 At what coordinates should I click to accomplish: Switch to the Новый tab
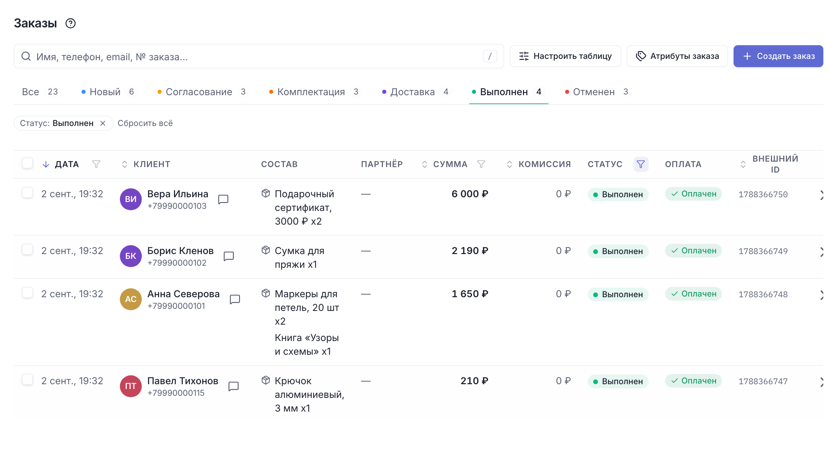[108, 92]
